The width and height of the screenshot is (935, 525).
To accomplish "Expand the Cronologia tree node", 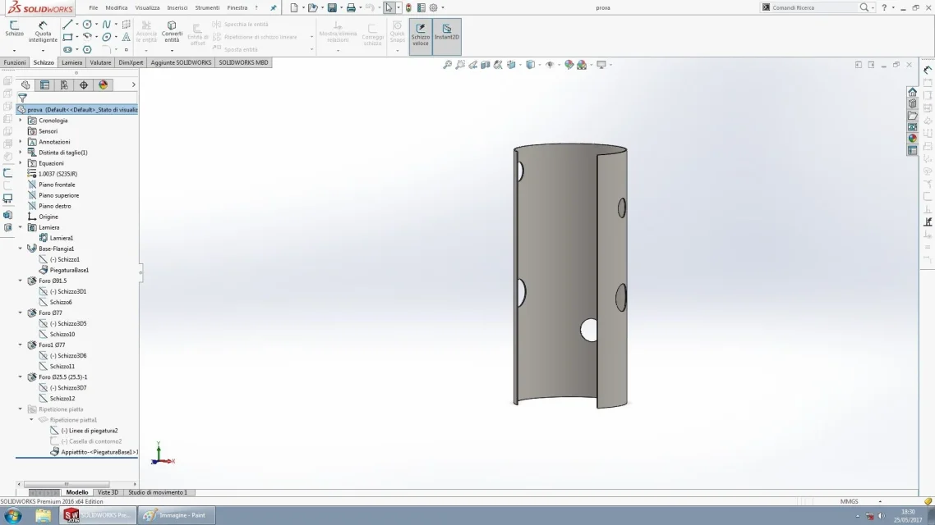I will 21,121.
